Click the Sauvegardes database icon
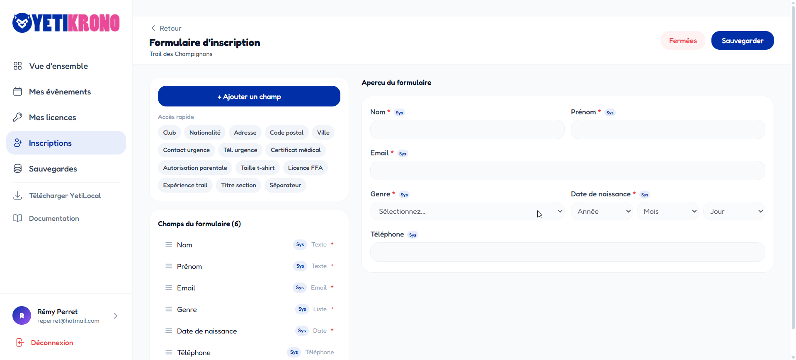The image size is (796, 360). pos(17,169)
